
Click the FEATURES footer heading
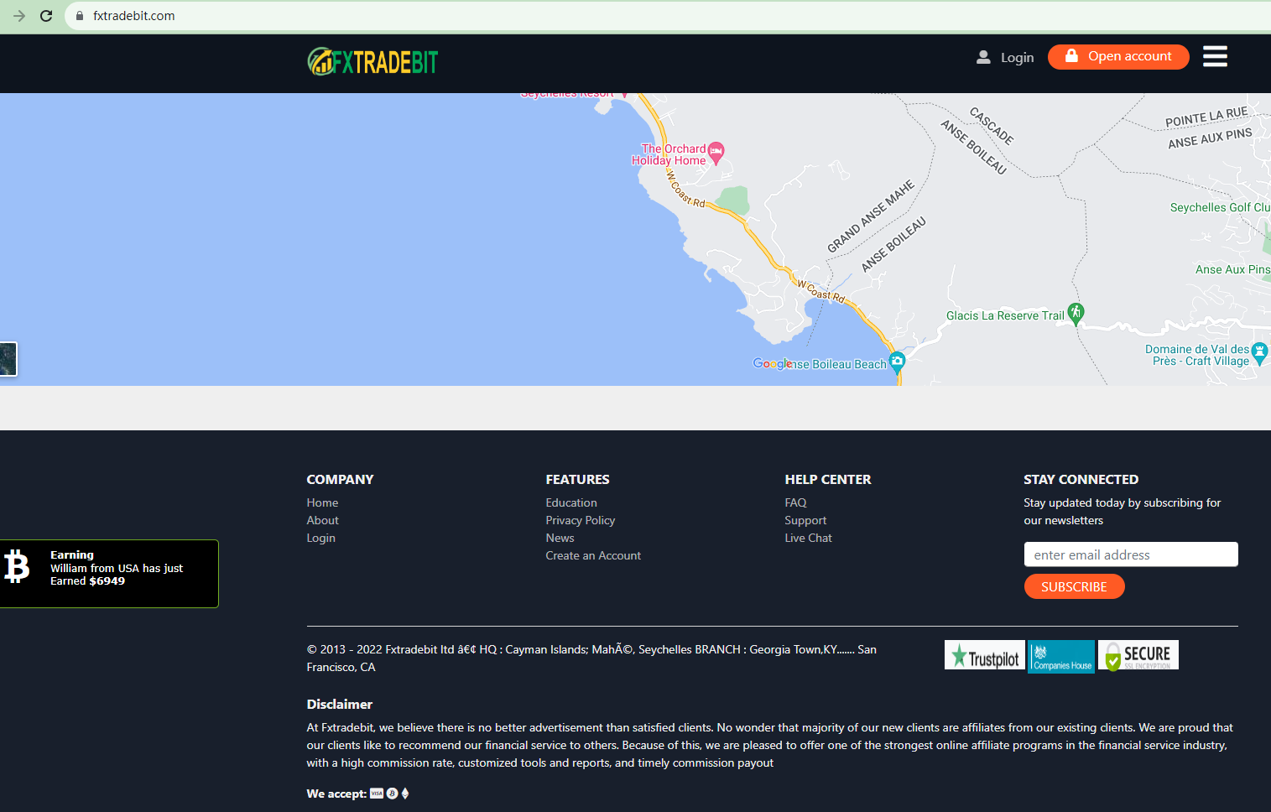click(x=577, y=479)
